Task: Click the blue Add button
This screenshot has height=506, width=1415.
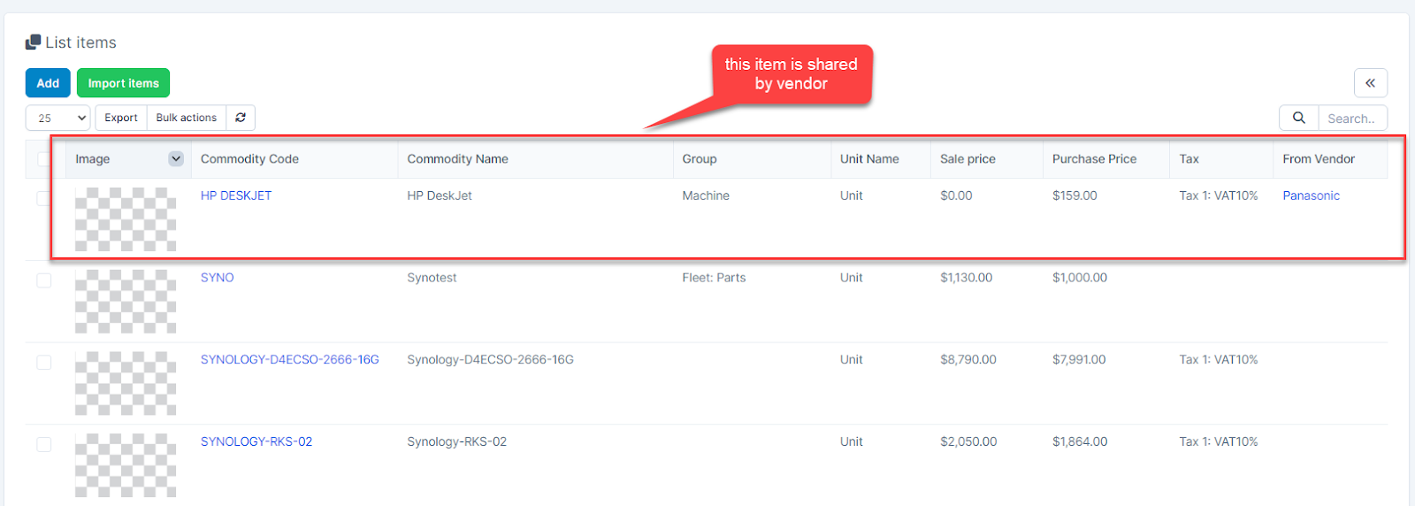Action: click(x=48, y=83)
